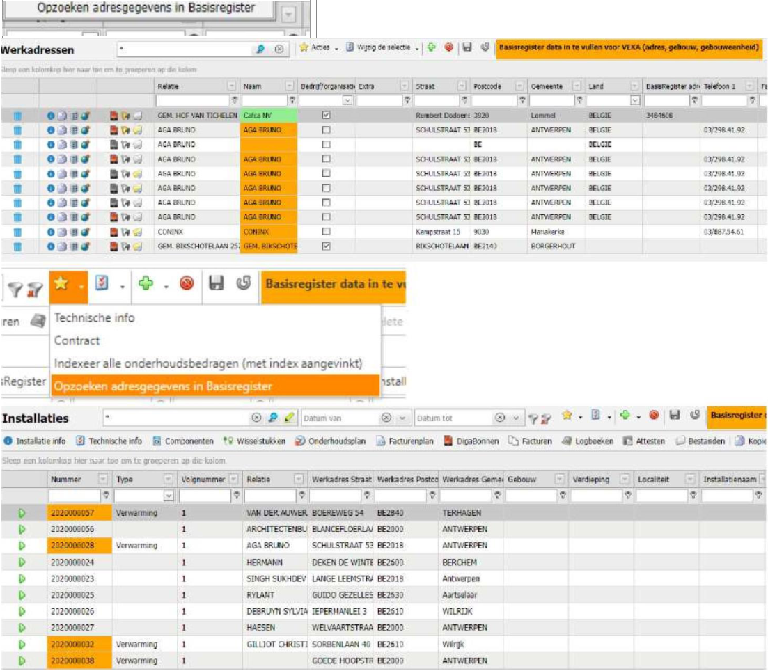The width and height of the screenshot is (768, 671).
Task: Open Wisselstukken tab
Action: (254, 441)
